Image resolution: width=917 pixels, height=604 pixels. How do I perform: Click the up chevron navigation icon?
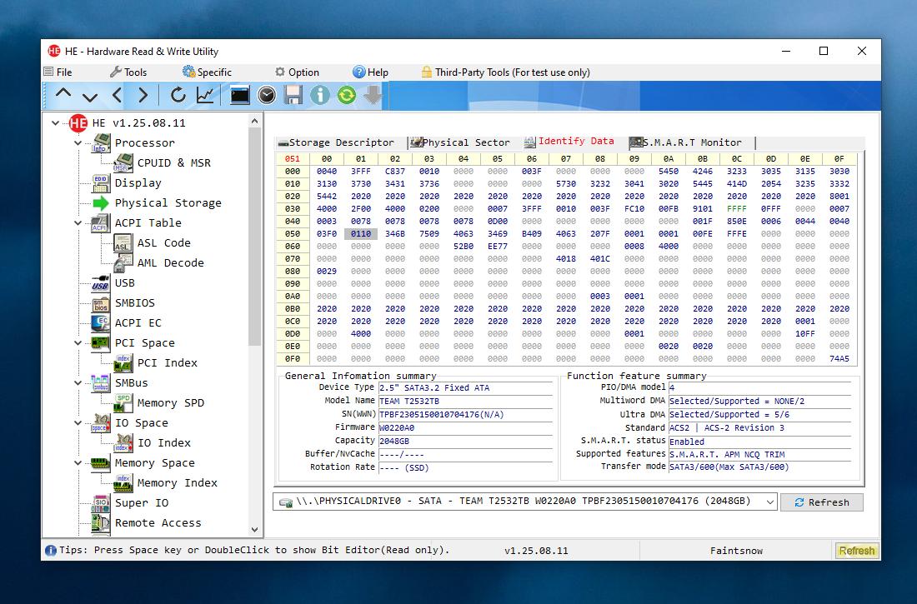tap(63, 95)
